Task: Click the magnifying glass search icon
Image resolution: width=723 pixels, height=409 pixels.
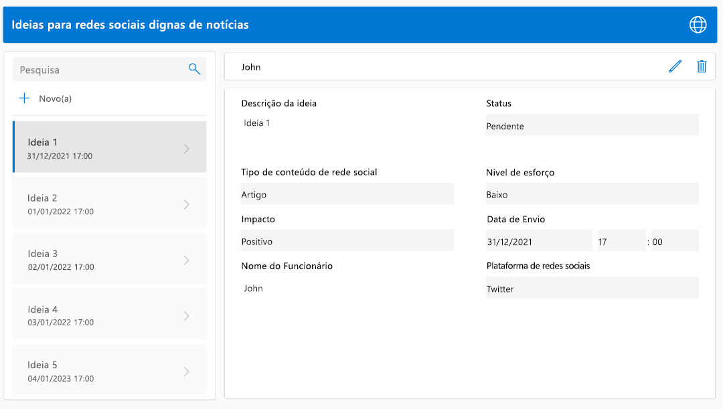Action: [x=195, y=69]
